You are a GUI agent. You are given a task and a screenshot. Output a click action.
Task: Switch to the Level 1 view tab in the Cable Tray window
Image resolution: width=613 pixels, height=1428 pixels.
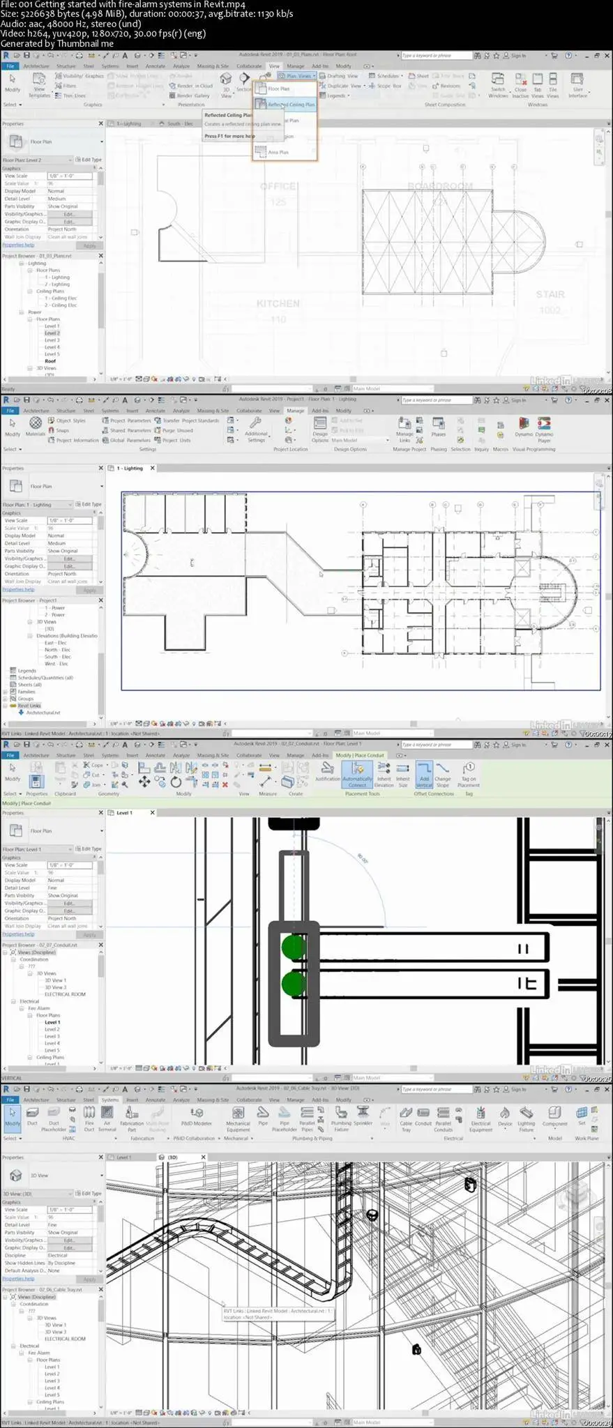coord(123,1157)
